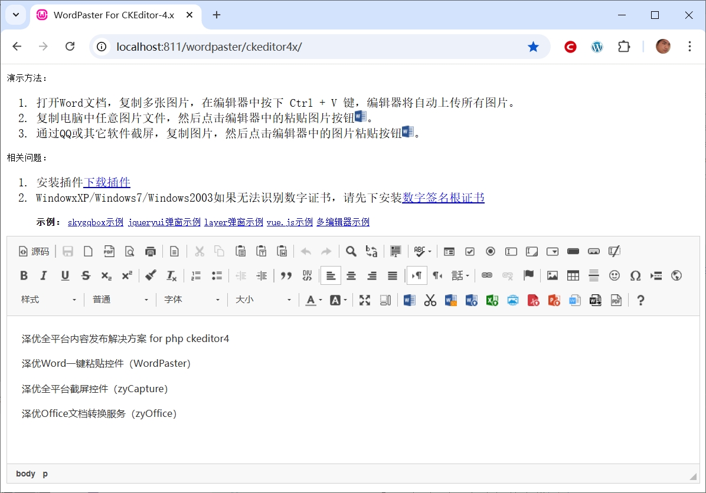
Task: Follow the 下载插件 link
Action: (x=107, y=182)
